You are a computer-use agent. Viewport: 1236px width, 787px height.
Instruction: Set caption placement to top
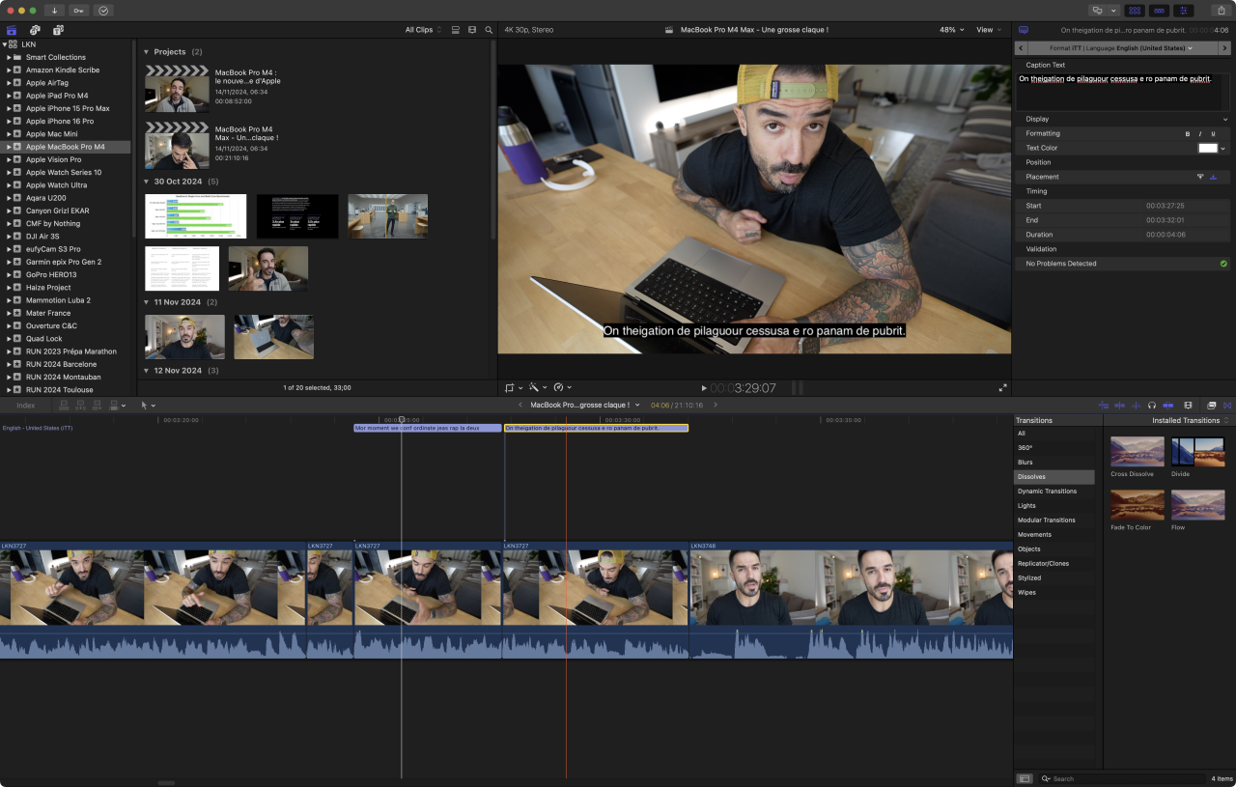(1200, 177)
